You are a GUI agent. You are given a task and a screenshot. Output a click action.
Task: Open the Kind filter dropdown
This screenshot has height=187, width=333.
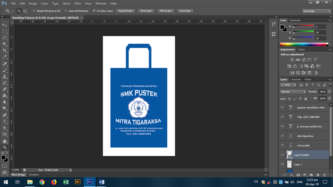tap(288, 85)
